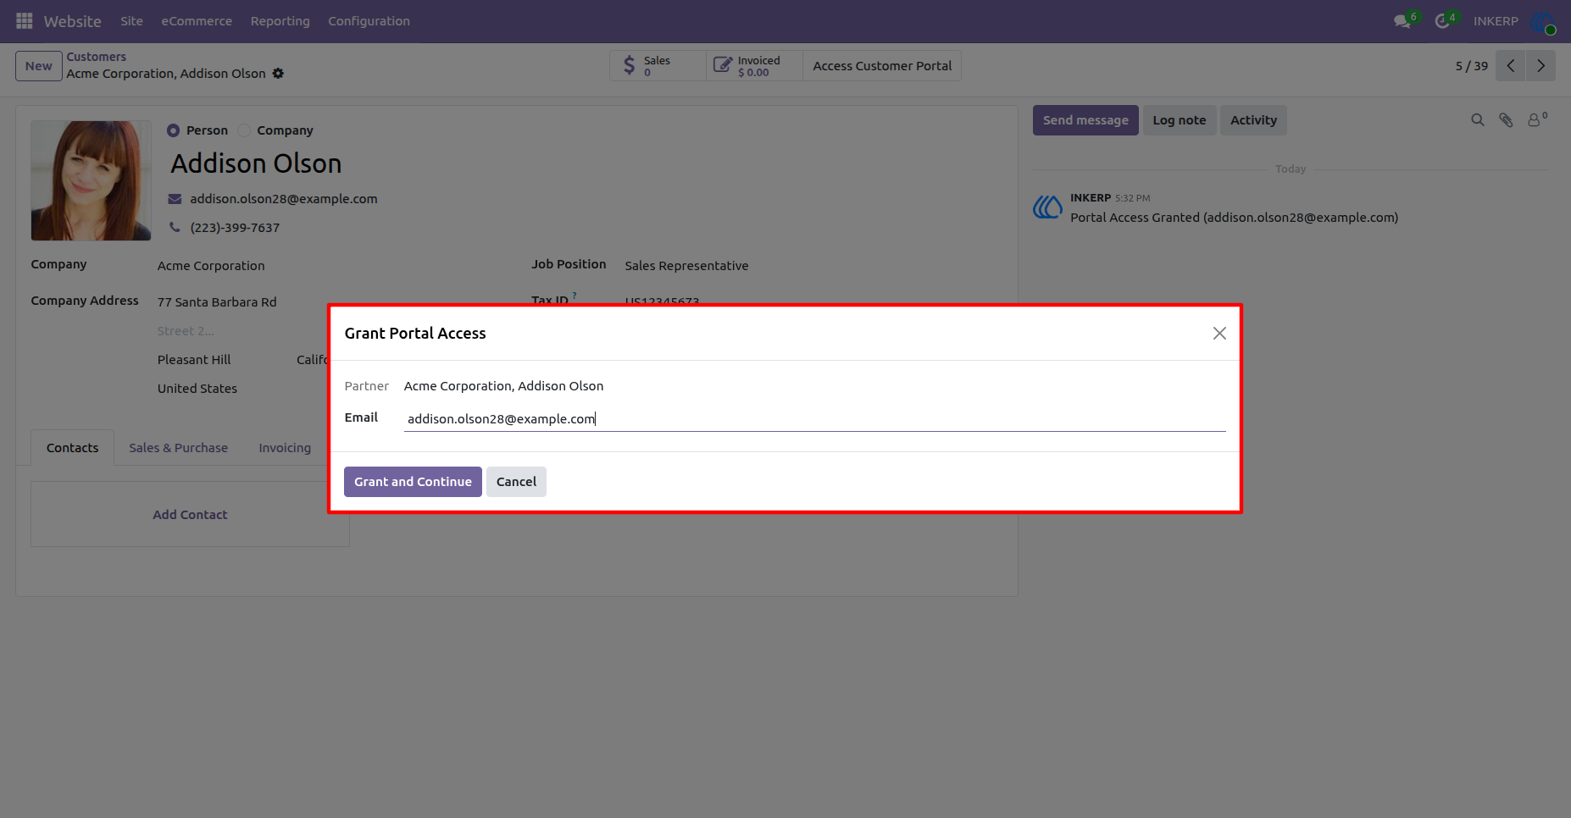
Task: Show followers icon in chatter
Action: (1536, 120)
